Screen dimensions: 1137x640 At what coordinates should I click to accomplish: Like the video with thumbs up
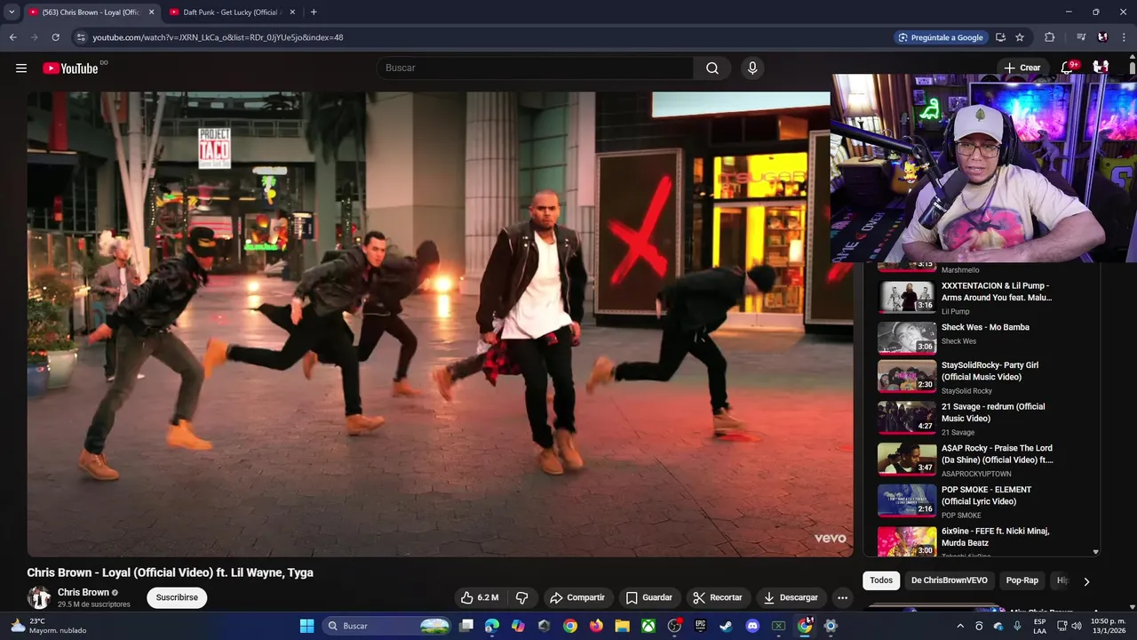point(479,597)
